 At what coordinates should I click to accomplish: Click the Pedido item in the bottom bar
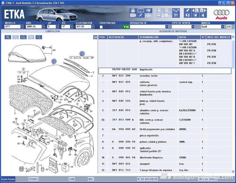tap(33, 179)
